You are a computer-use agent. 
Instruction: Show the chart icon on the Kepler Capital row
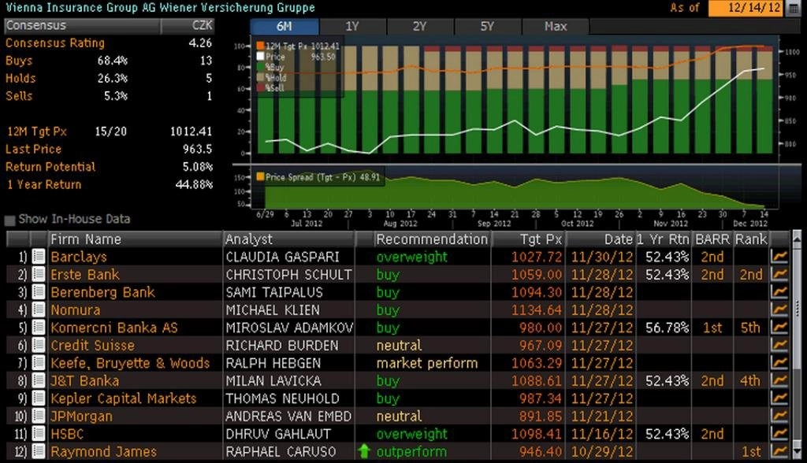pos(779,398)
